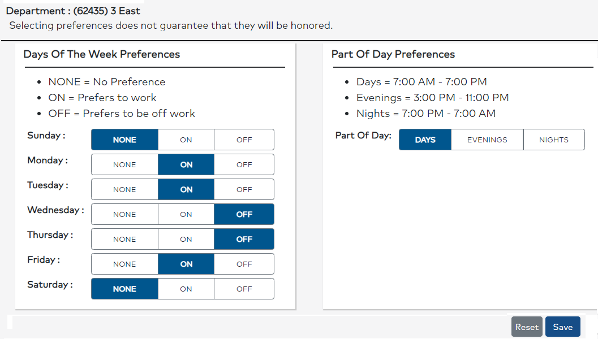Set Saturday preference to ON
The height and width of the screenshot is (339, 598).
(x=186, y=289)
